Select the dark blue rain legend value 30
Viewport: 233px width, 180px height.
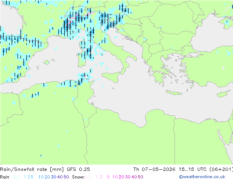(x=54, y=177)
